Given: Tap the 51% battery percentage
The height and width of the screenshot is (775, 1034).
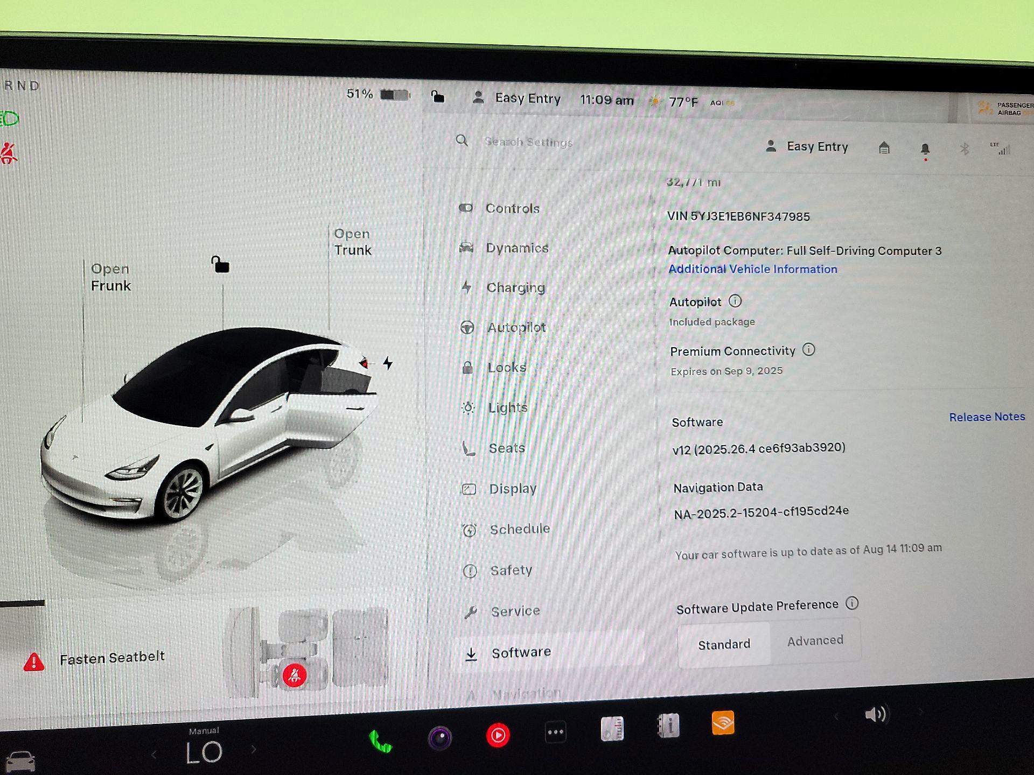Looking at the screenshot, I should (x=359, y=94).
